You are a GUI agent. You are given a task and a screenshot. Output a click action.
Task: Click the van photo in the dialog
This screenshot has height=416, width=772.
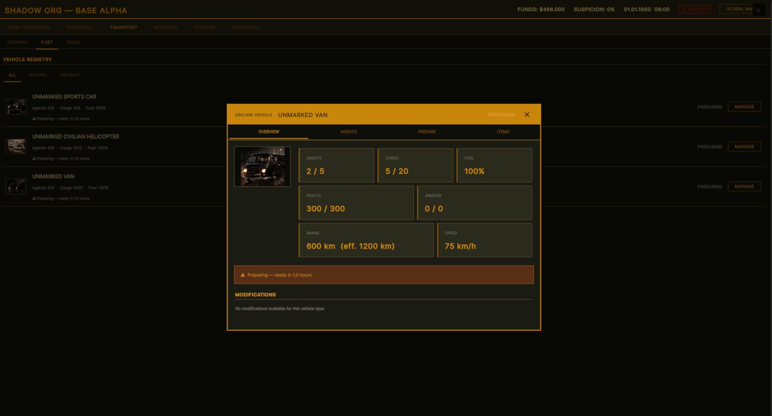click(x=262, y=167)
